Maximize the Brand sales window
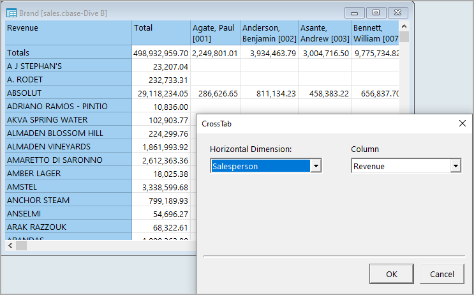 (376, 13)
